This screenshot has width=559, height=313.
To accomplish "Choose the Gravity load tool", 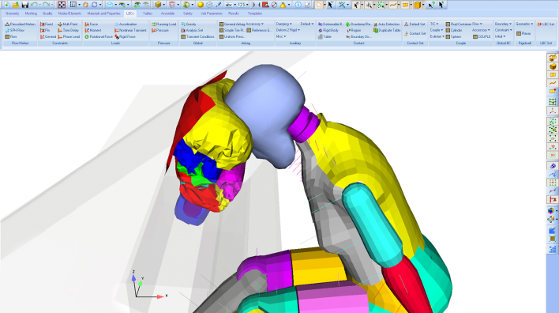I will pyautogui.click(x=189, y=24).
